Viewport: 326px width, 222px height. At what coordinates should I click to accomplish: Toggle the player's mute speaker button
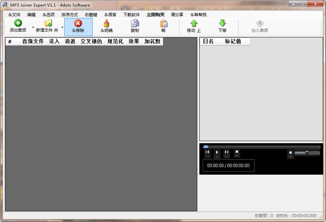[x=290, y=153]
